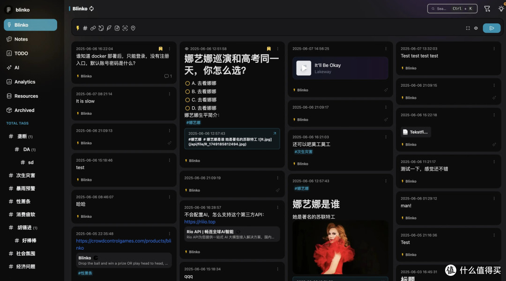
Task: Click bookmark icon on the docker note
Action: point(160,49)
